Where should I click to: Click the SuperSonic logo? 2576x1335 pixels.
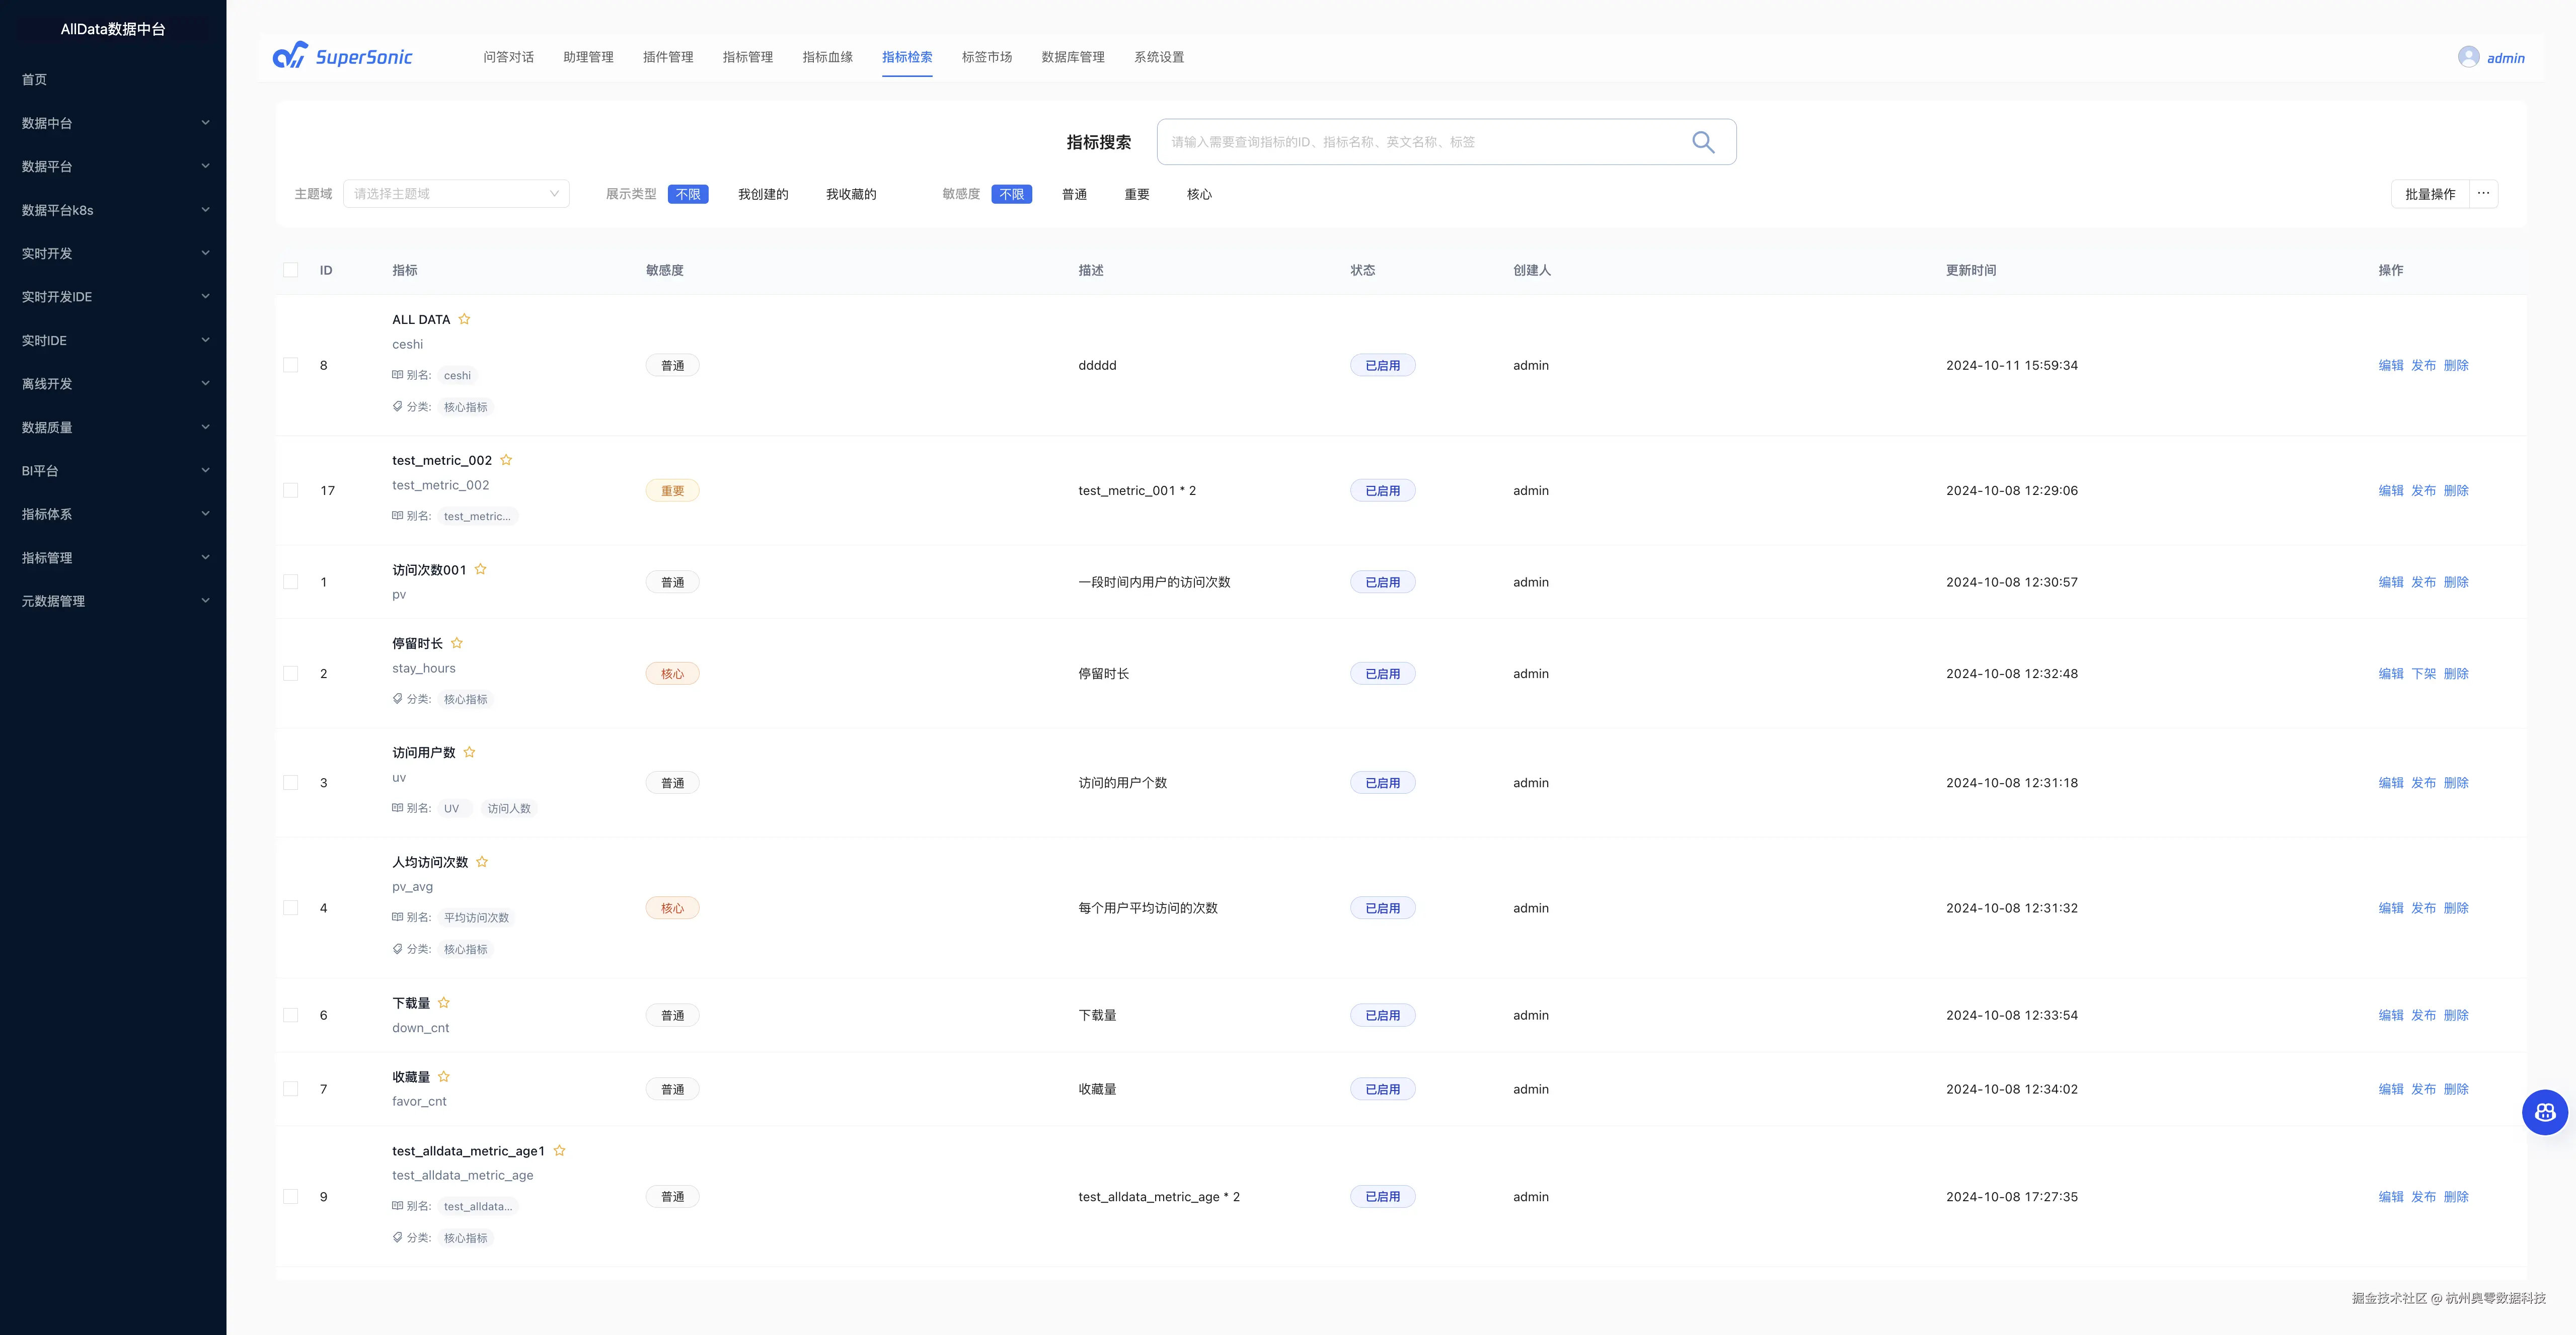(343, 56)
